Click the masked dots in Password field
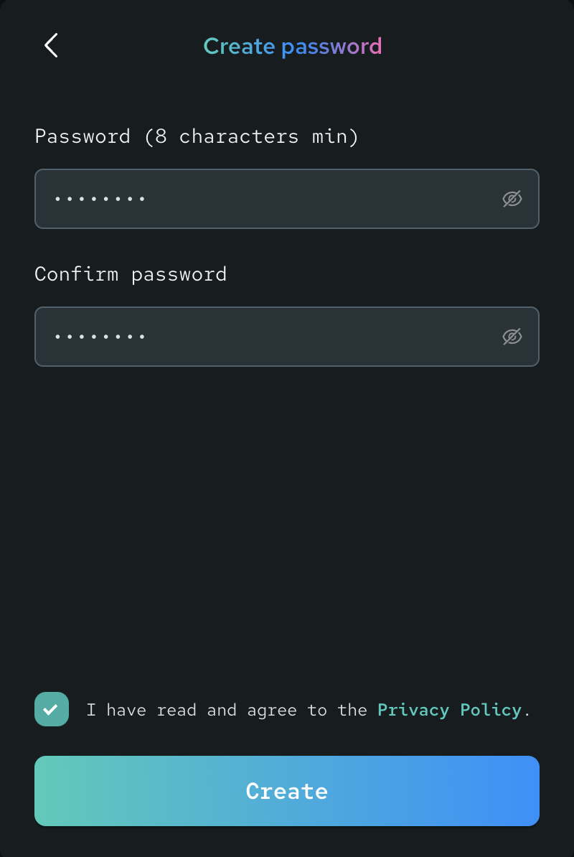Screen dimensions: 574x857 coord(100,199)
